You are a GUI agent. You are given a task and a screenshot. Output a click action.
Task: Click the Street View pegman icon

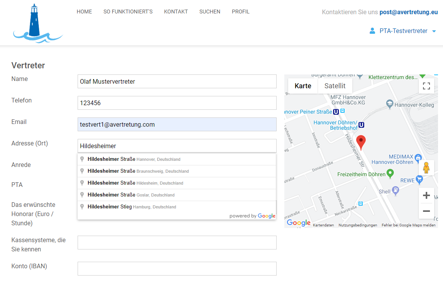tap(426, 168)
